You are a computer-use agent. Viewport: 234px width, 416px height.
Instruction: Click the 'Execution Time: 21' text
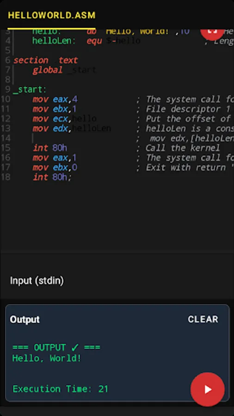60,389
